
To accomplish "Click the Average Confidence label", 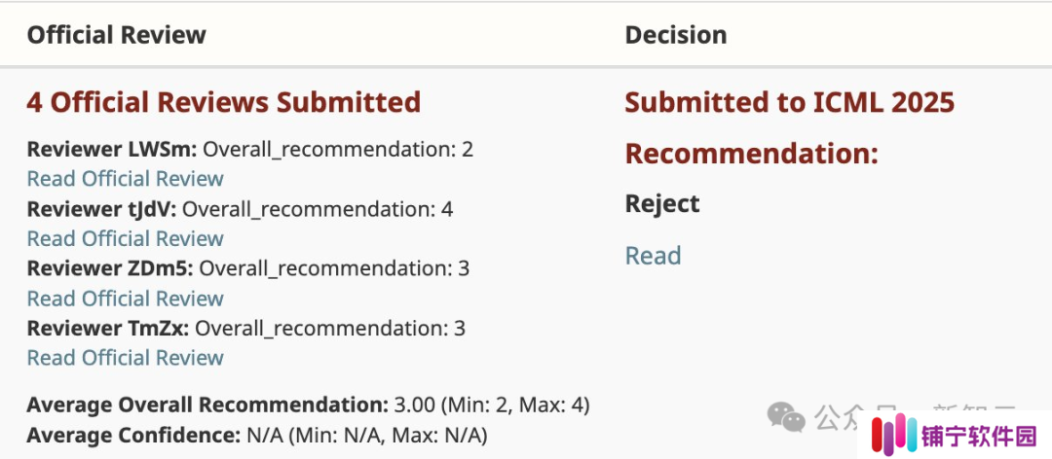I will pyautogui.click(x=133, y=437).
